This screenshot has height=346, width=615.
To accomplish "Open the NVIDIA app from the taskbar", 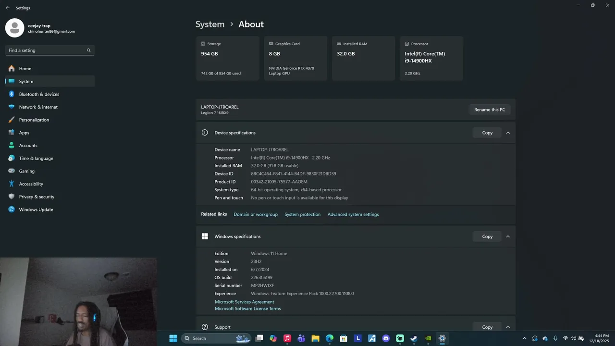I will pyautogui.click(x=428, y=338).
